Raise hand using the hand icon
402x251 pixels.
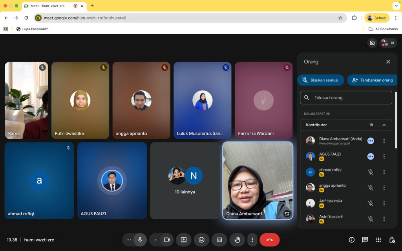pos(237,240)
